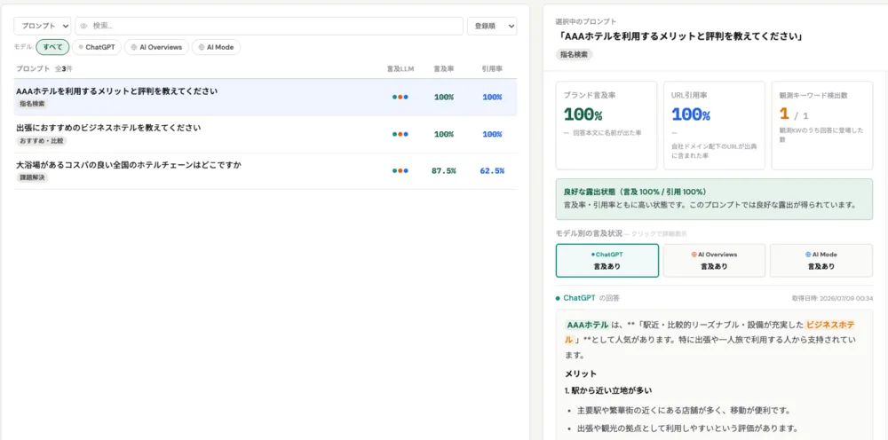Click the 課題解決 tag
The width and height of the screenshot is (888, 440).
tap(32, 177)
